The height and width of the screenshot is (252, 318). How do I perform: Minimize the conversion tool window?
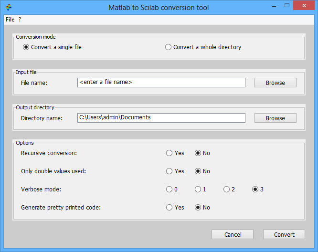(x=274, y=6)
